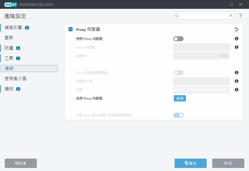Clear the search field using the X icon
This screenshot has width=249, height=171.
(x=231, y=15)
